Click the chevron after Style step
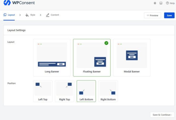 (x=40, y=15)
